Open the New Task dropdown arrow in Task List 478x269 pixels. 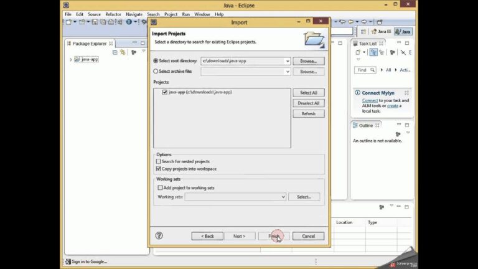pos(364,52)
